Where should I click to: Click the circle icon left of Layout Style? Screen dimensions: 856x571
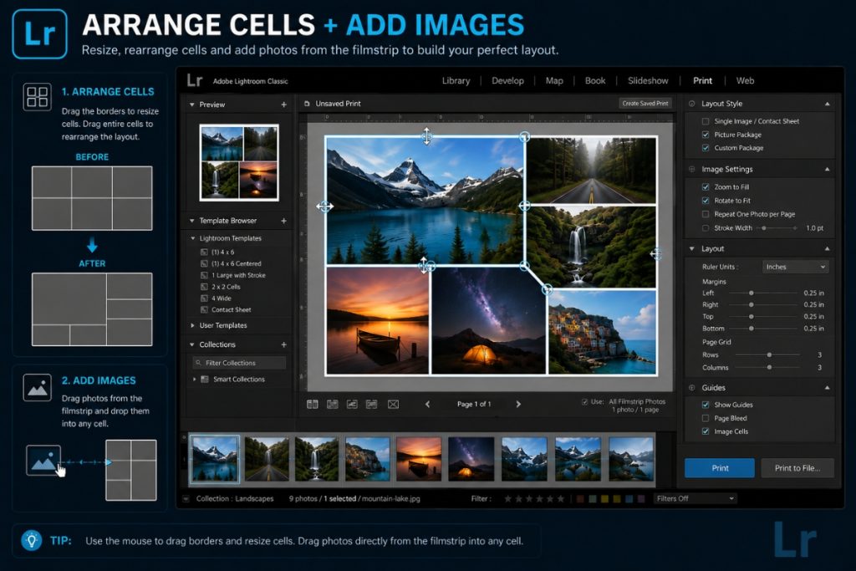[691, 103]
